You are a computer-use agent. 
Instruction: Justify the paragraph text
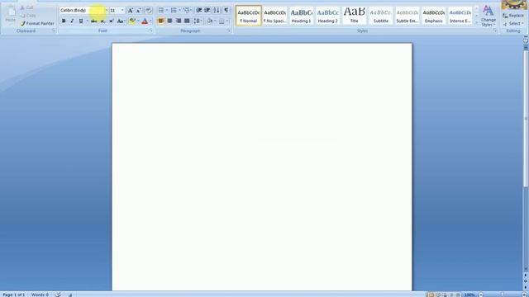187,21
